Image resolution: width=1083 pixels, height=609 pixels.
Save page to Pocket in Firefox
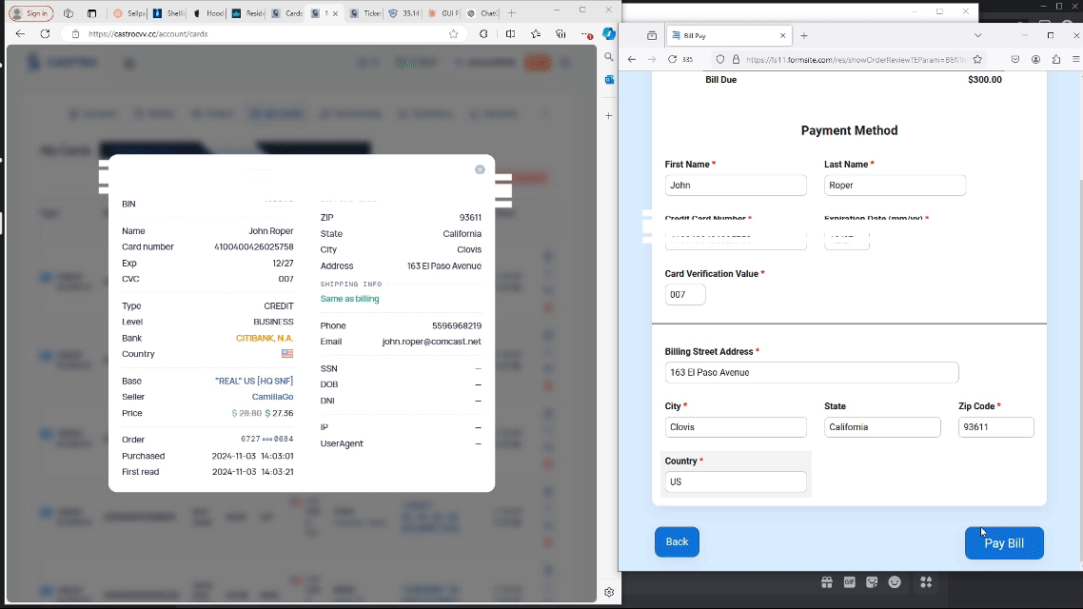pos(1015,59)
